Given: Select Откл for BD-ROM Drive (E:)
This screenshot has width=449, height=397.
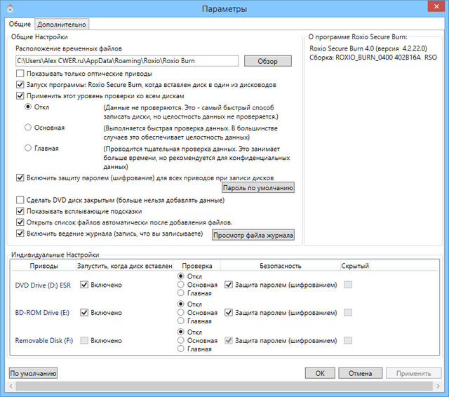Looking at the screenshot, I should click(181, 304).
